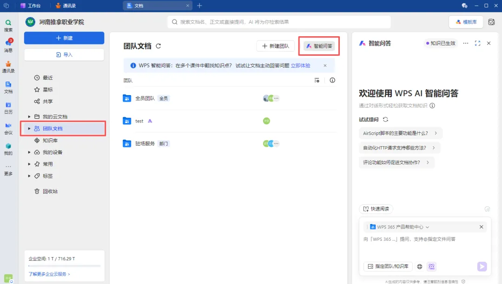The height and width of the screenshot is (284, 502).
Task: Switch to 工作台 tab
Action: 30,6
